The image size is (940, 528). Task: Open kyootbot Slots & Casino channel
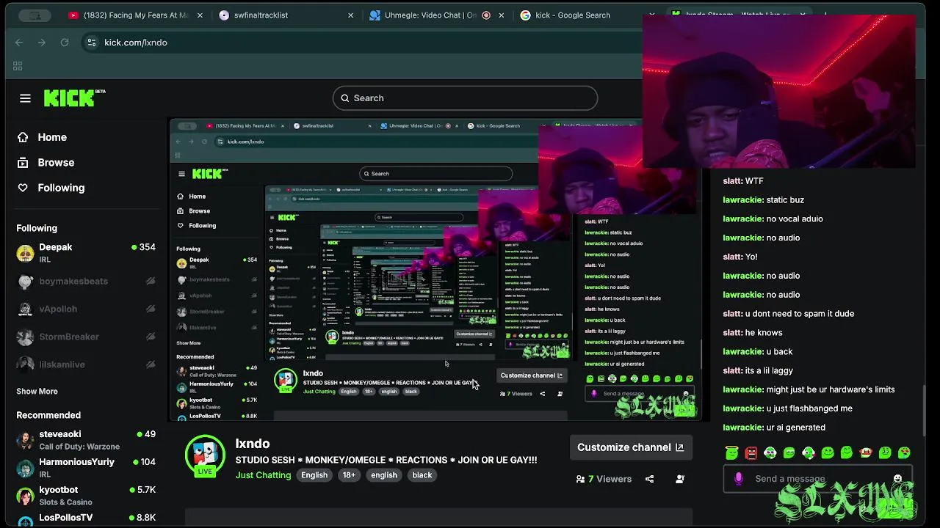tap(86, 496)
